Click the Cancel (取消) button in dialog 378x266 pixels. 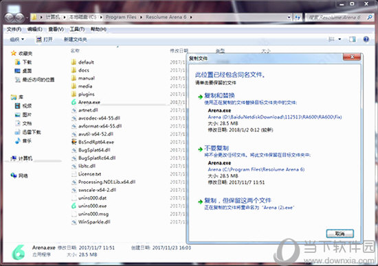click(x=340, y=234)
